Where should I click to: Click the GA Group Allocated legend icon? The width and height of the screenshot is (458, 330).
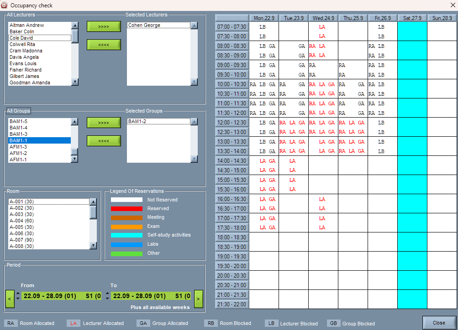[x=143, y=323]
